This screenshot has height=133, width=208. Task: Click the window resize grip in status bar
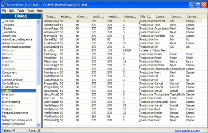pos(205,130)
